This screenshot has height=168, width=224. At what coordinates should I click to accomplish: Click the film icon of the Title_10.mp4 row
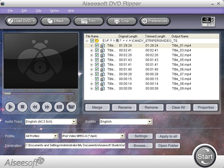(x=103, y=79)
